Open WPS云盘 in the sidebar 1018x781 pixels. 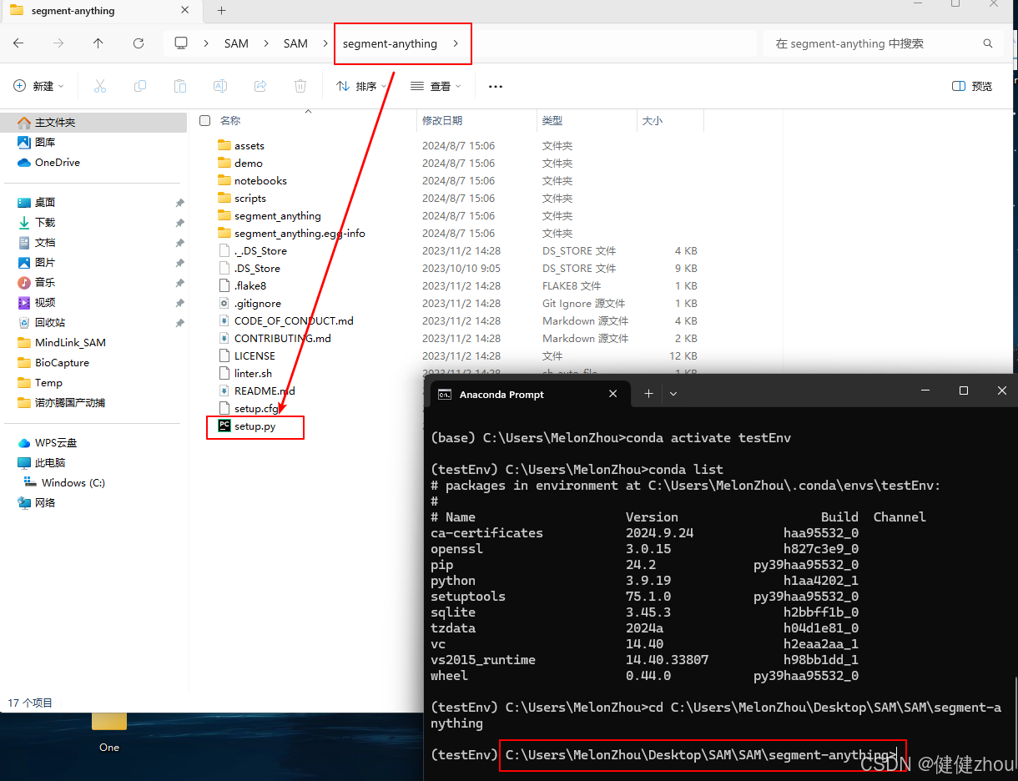pos(56,443)
